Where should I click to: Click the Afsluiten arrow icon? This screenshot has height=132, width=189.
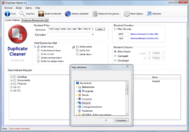(149, 14)
